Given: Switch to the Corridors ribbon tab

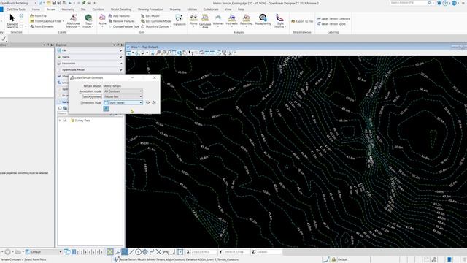Looking at the screenshot, I should (98, 9).
